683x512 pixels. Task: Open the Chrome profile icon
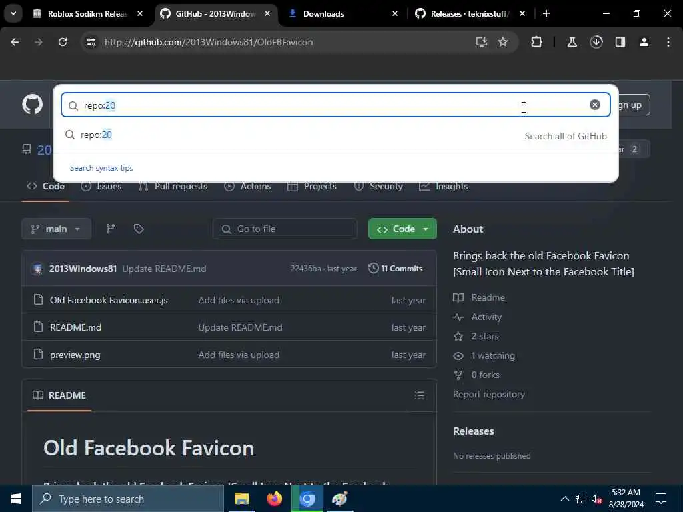click(x=644, y=42)
